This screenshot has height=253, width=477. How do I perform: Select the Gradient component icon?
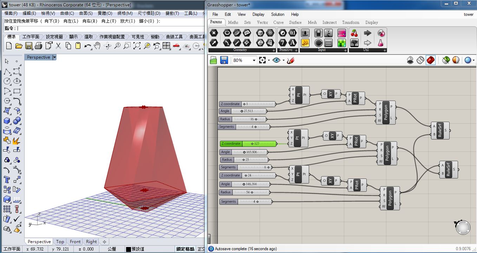click(x=341, y=33)
